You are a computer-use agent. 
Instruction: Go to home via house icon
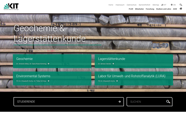[x=181, y=9]
